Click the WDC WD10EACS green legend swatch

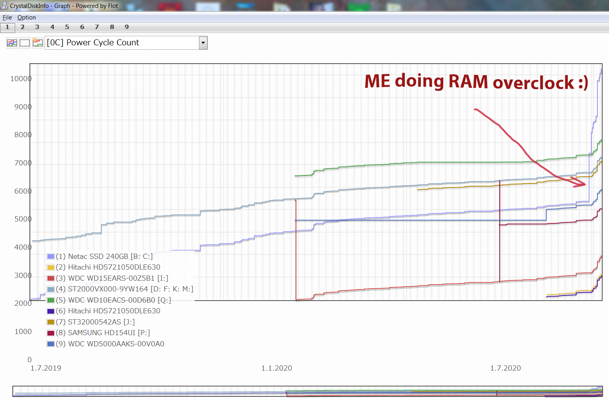point(51,300)
